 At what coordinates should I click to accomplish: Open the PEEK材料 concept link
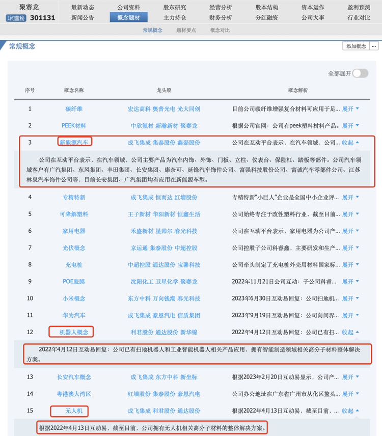pos(74,126)
